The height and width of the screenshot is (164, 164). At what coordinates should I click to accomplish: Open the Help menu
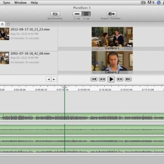(x=34, y=3)
